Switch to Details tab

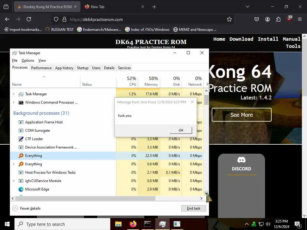(x=109, y=68)
